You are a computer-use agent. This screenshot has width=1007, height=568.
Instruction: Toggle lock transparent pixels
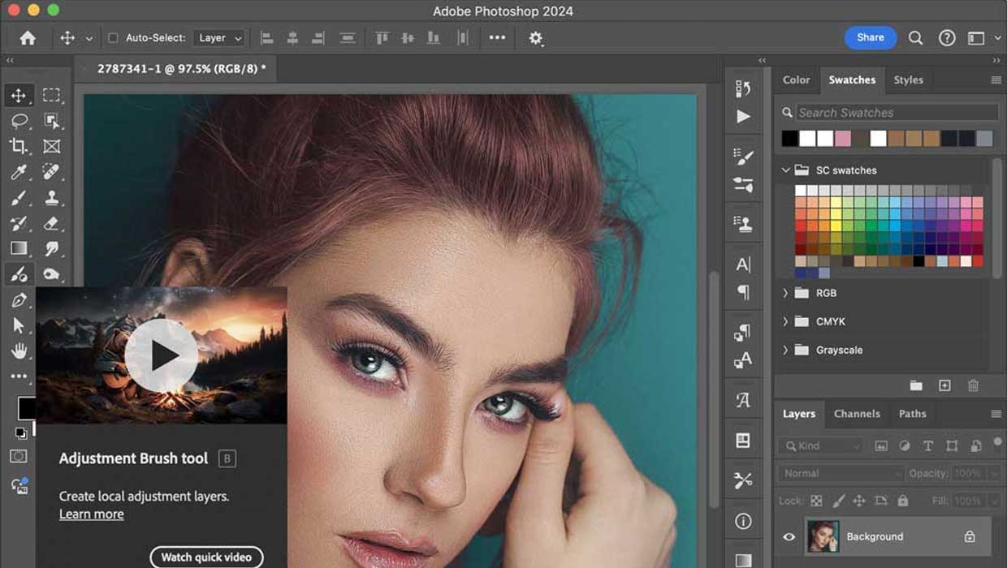coord(816,501)
